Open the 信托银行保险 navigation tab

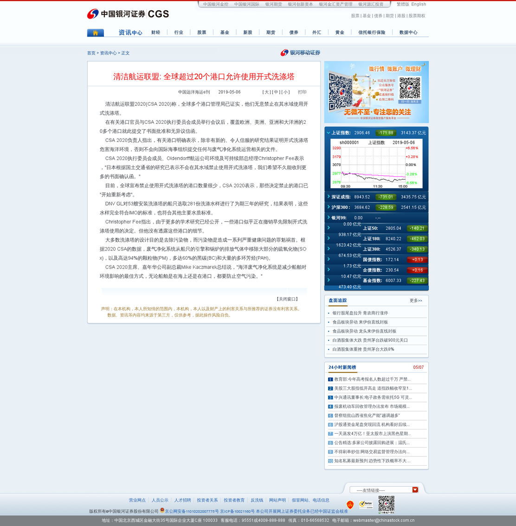pos(372,32)
